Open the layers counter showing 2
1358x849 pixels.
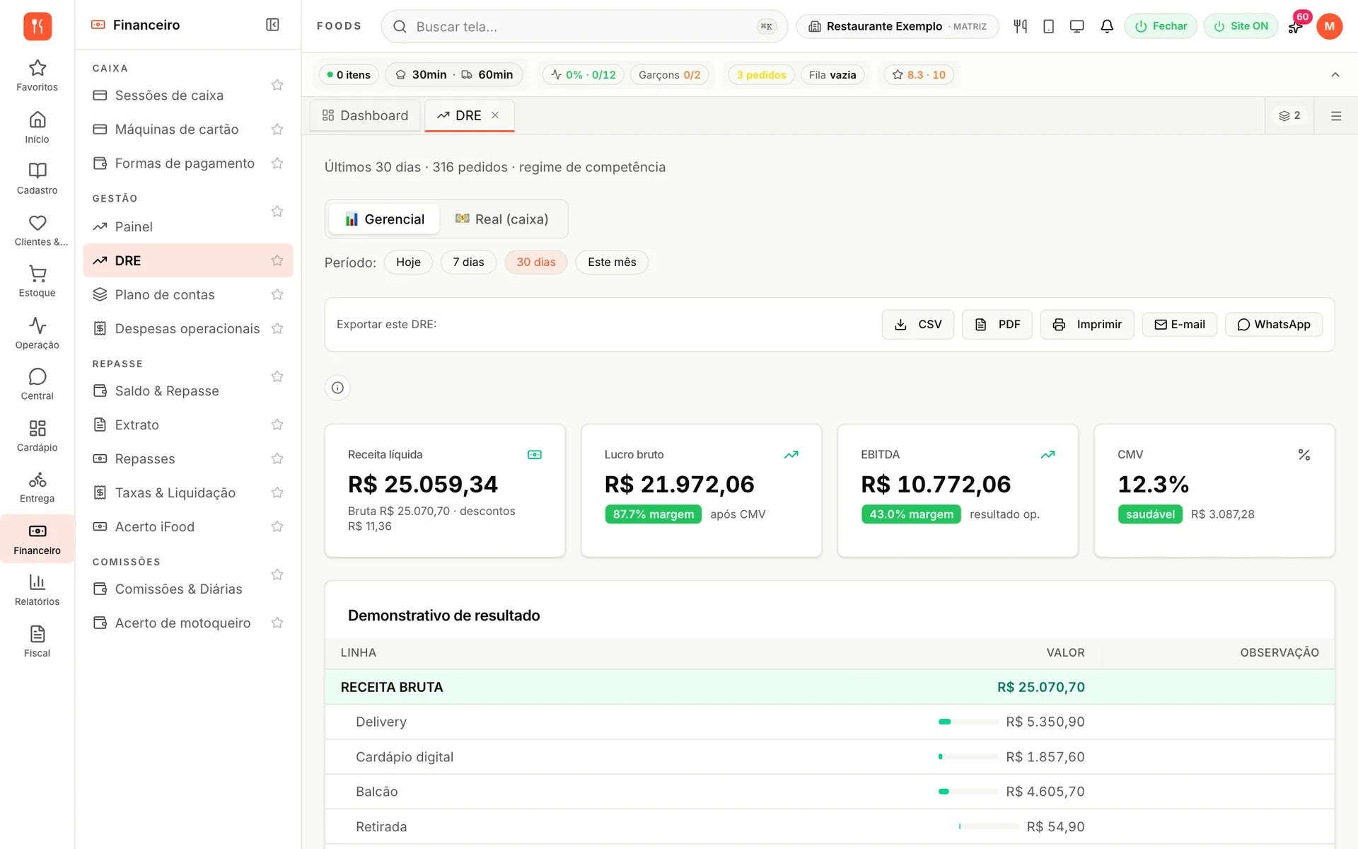coord(1289,115)
